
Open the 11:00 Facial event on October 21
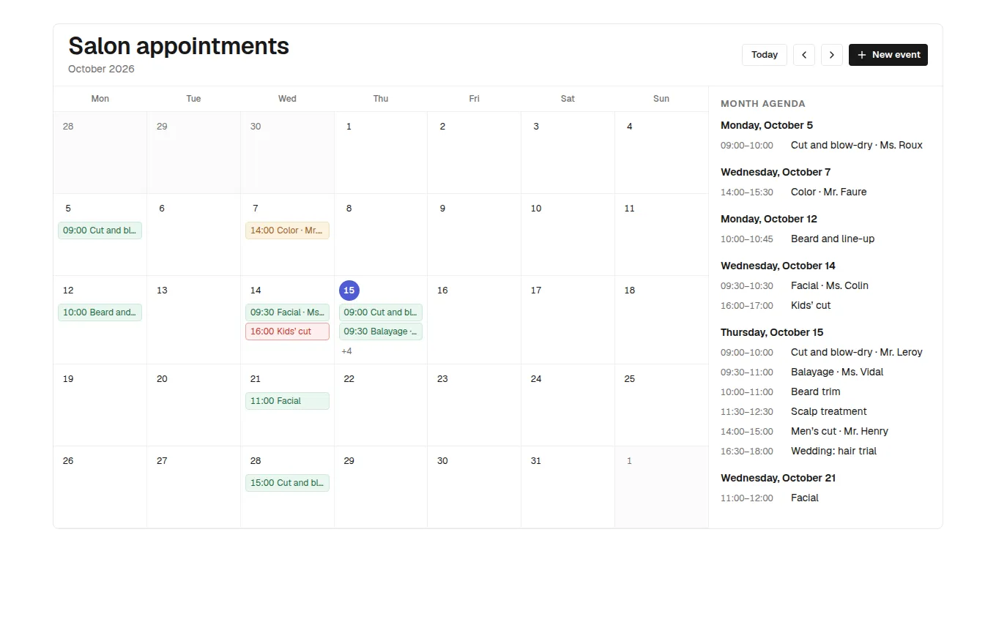(x=287, y=401)
